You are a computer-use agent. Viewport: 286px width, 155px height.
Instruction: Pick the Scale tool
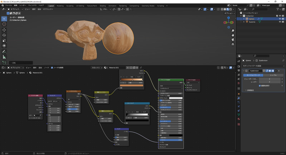click(4, 40)
